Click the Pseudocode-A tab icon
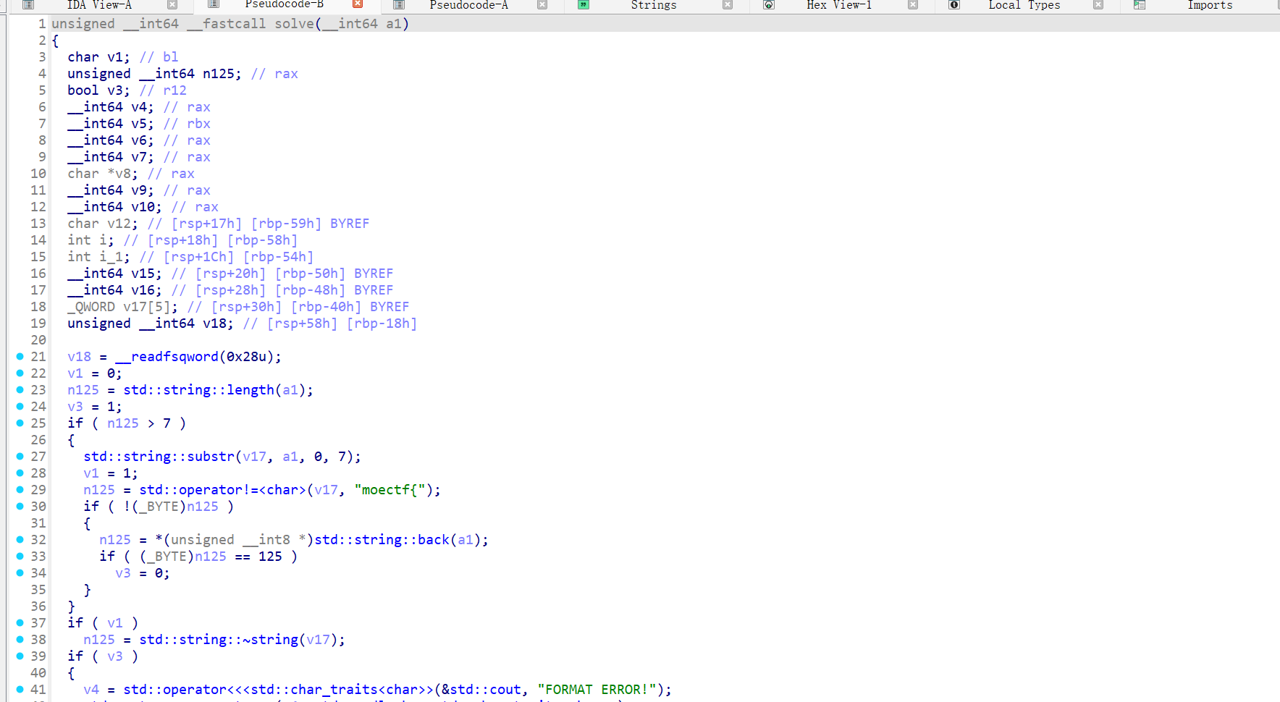 [x=398, y=4]
